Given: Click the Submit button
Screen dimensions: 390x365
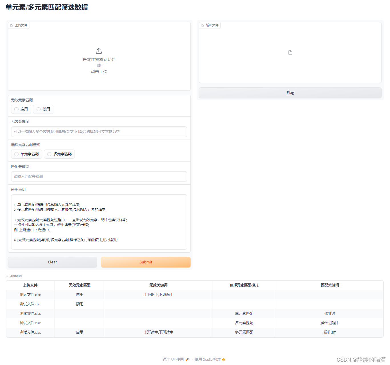Looking at the screenshot, I should [x=146, y=262].
